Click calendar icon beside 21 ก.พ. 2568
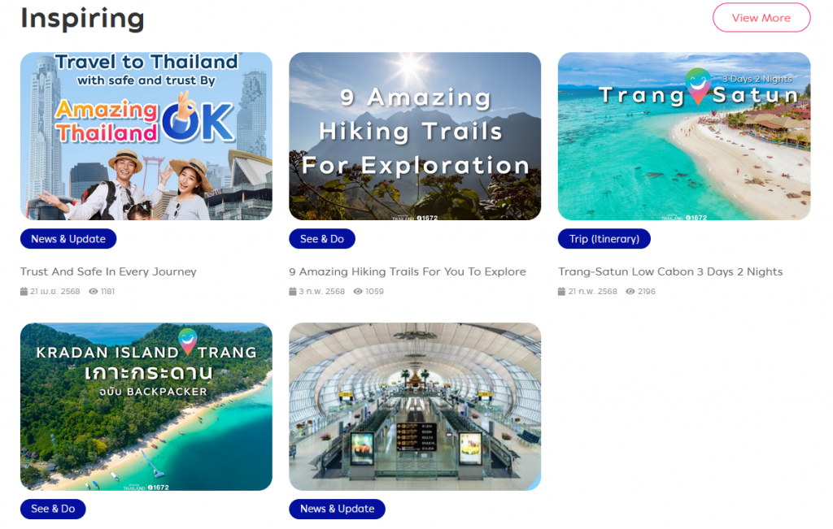This screenshot has height=529, width=833. 561,291
